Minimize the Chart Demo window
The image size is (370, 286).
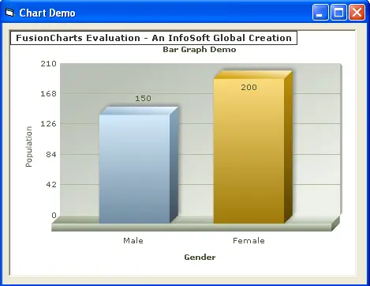[320, 13]
